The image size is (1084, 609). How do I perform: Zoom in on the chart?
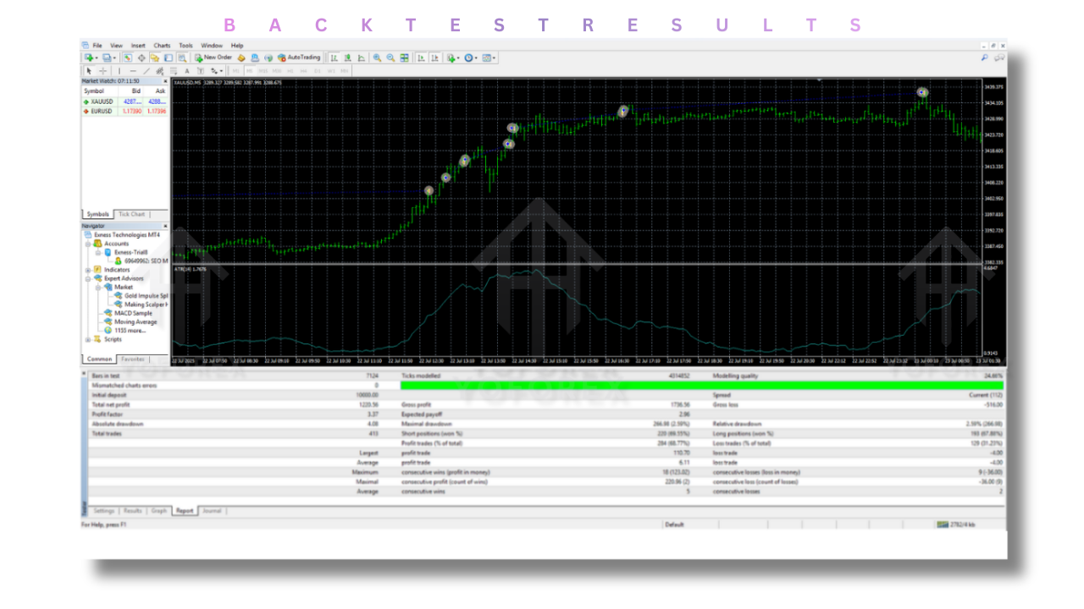[x=375, y=58]
